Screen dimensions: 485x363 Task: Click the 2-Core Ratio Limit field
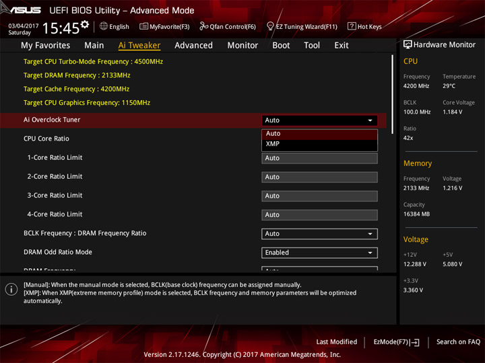(319, 177)
